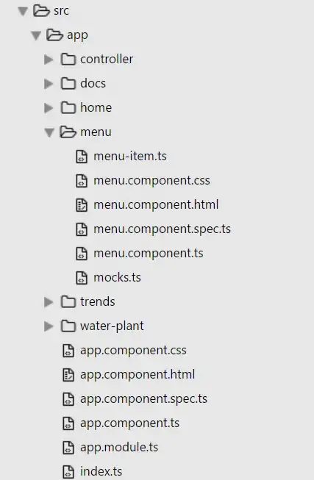Click the menu.component.html file icon

click(82, 205)
